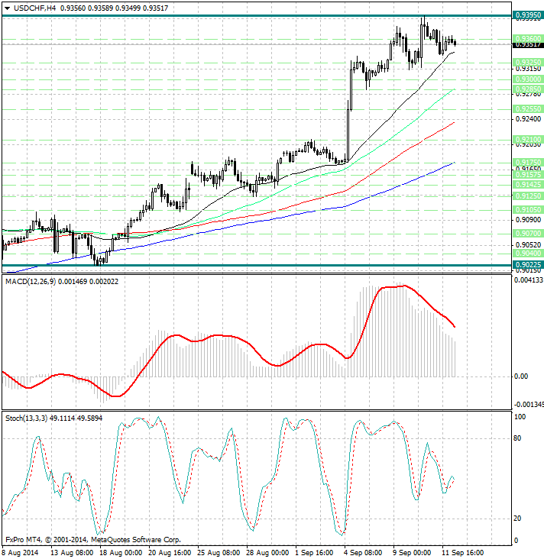Click the 0.91750 price level label

[x=528, y=162]
